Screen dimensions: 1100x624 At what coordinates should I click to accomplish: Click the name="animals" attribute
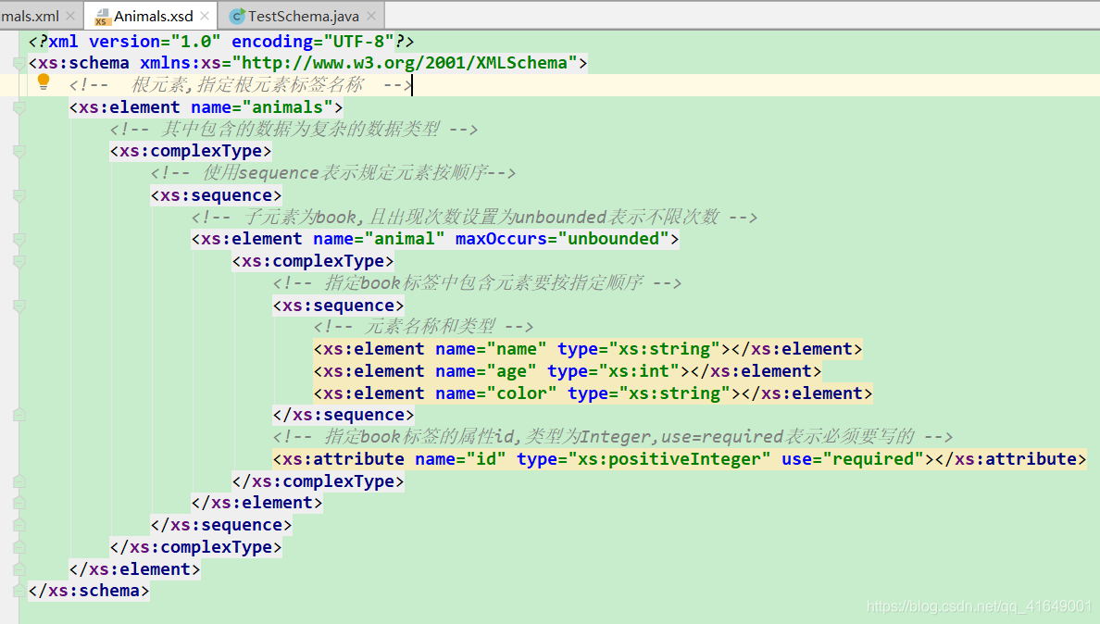(262, 107)
